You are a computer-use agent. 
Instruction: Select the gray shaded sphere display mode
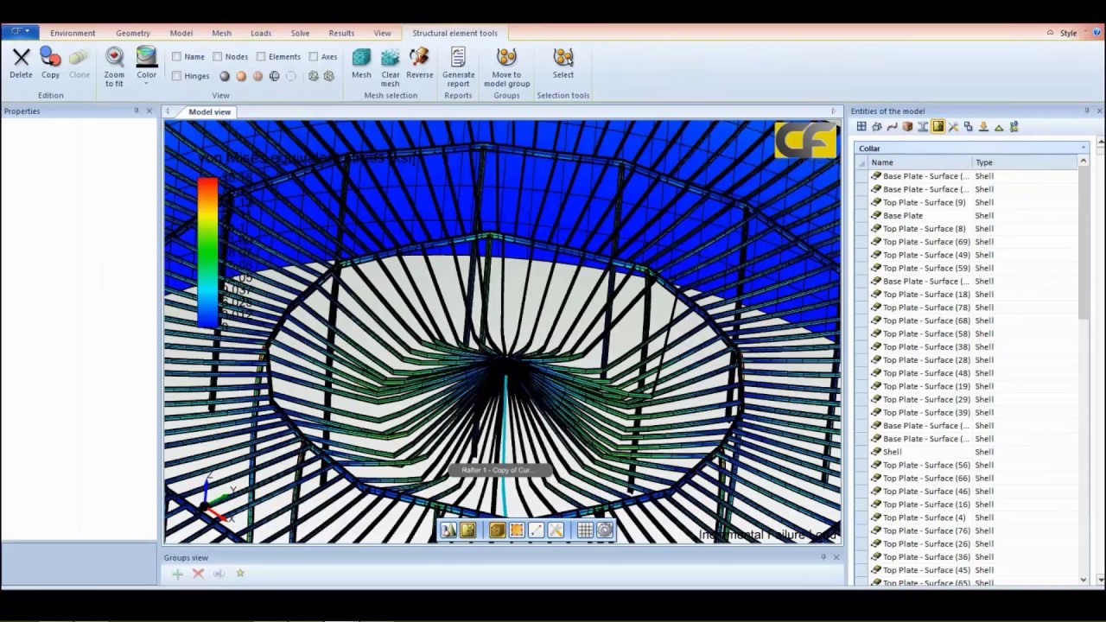point(225,76)
